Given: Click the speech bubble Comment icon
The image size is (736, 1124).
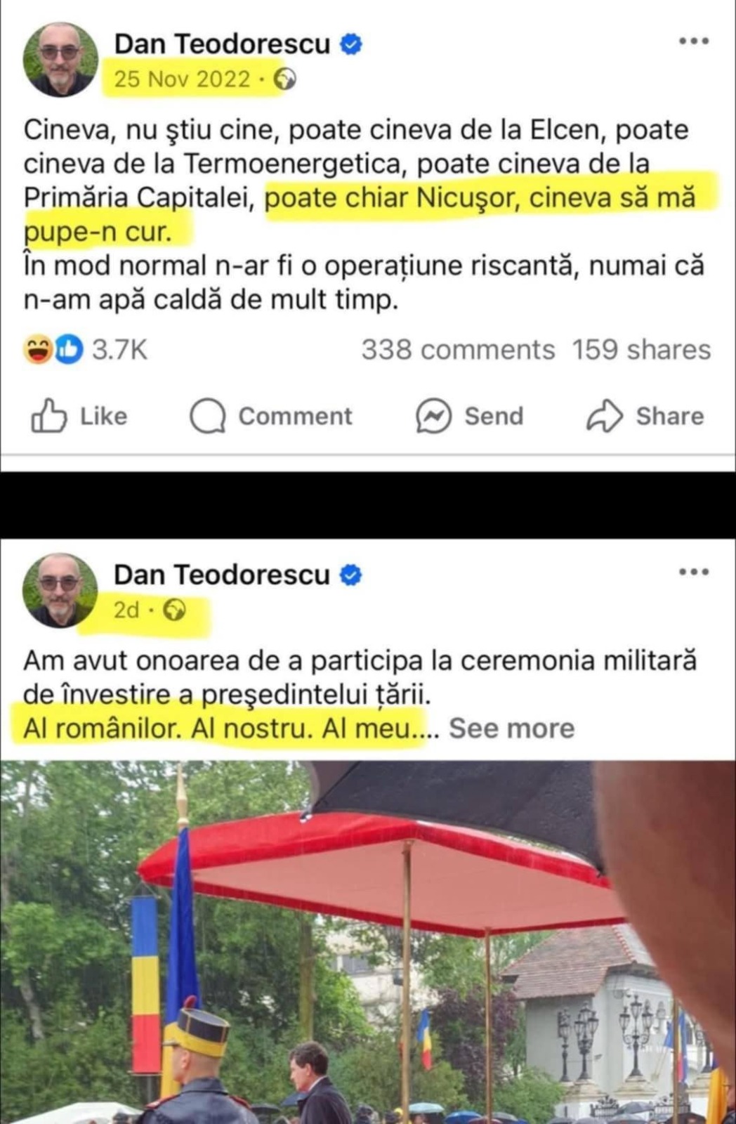Looking at the screenshot, I should pyautogui.click(x=208, y=416).
